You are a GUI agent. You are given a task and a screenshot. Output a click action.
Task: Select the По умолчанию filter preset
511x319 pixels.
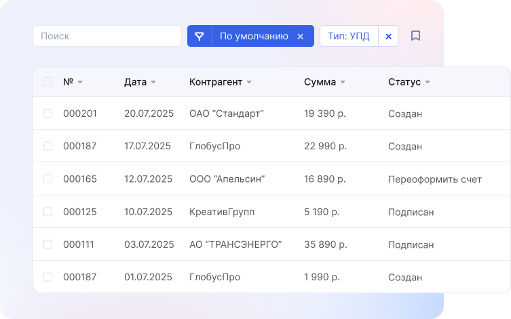pos(253,36)
